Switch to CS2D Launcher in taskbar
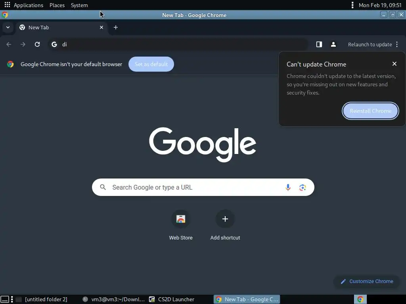 (172, 299)
